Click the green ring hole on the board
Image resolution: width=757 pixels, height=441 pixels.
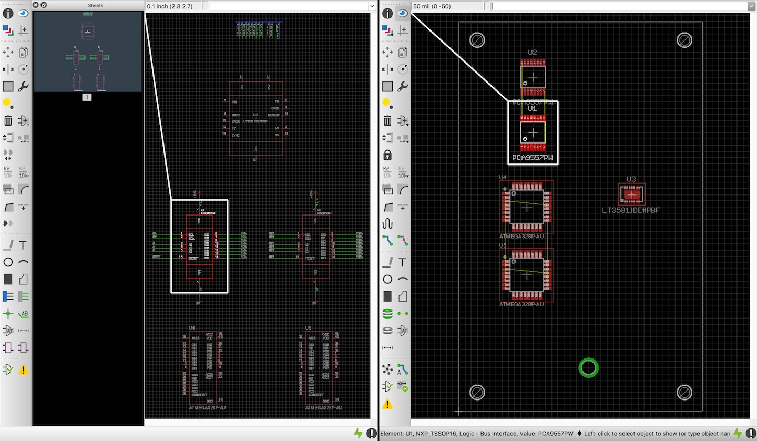click(589, 368)
